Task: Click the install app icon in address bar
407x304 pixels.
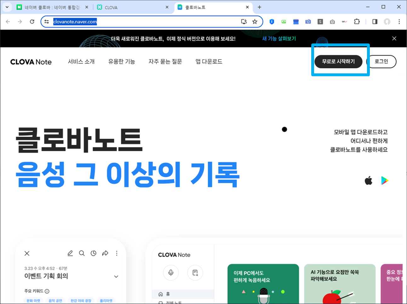Action: click(244, 22)
